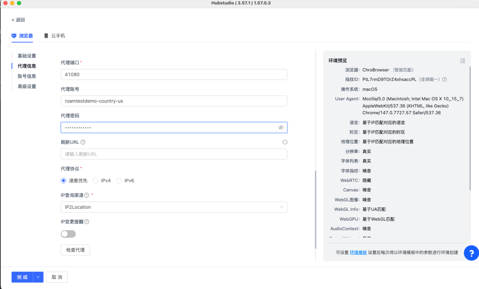
Task: Click the 完成 button
Action: [x=22, y=277]
